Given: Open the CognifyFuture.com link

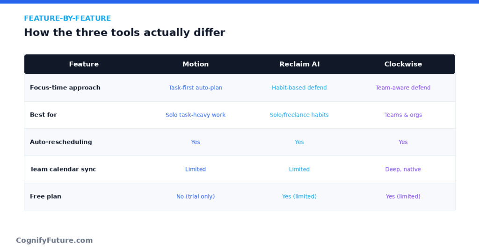Looking at the screenshot, I should [54, 240].
